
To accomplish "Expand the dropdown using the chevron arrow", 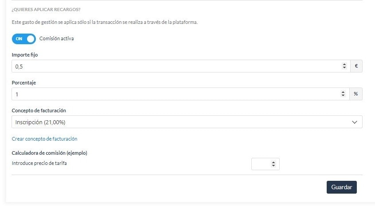I will [355, 122].
